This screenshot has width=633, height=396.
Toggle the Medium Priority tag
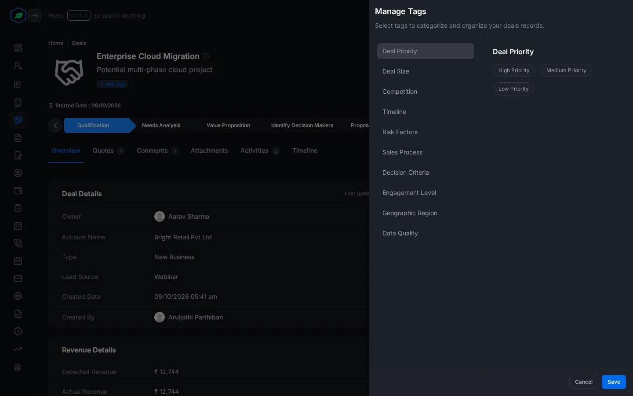click(x=566, y=70)
